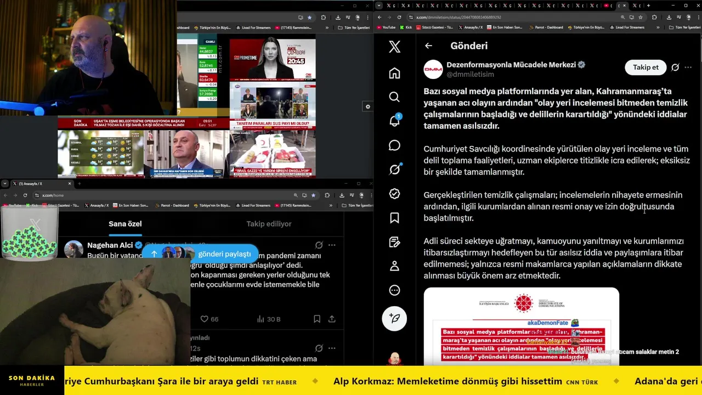The height and width of the screenshot is (395, 702).
Task: Open Parrot - Dashboard bookmark, right browser
Action: [546, 27]
